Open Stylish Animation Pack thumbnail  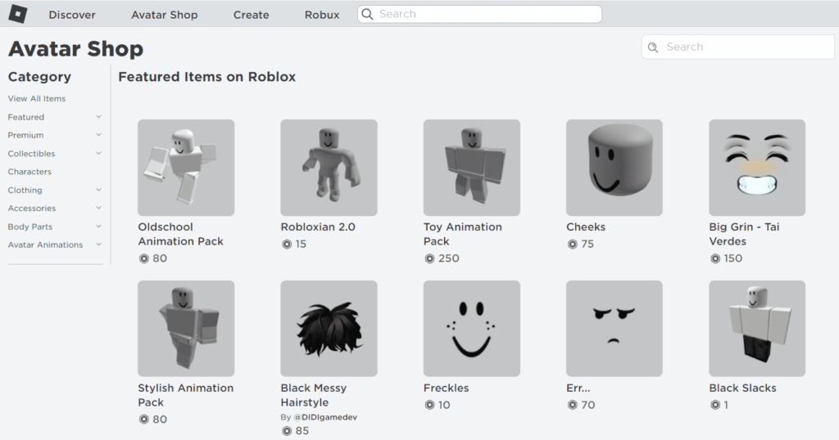pyautogui.click(x=186, y=329)
